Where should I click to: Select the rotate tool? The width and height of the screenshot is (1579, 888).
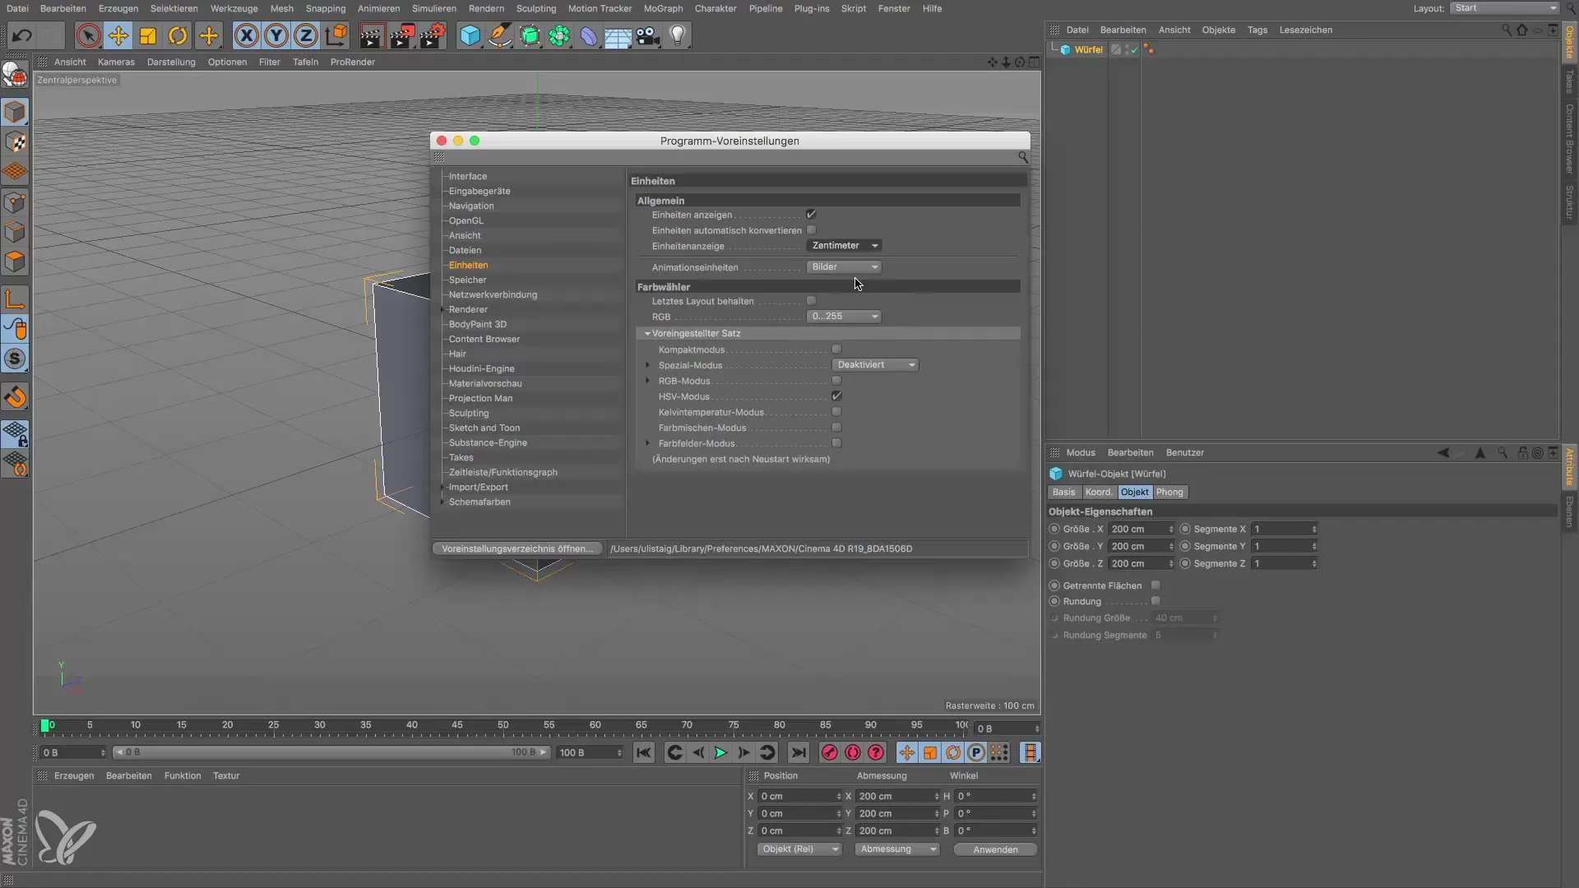(178, 36)
